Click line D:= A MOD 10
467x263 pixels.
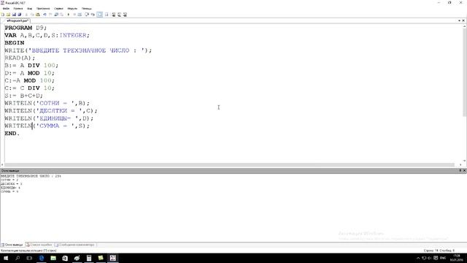pyautogui.click(x=29, y=73)
